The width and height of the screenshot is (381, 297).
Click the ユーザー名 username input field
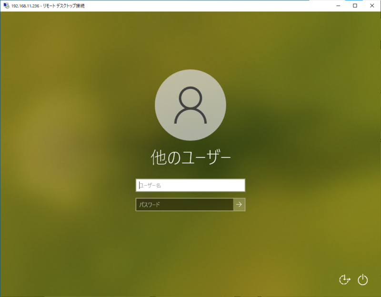190,185
